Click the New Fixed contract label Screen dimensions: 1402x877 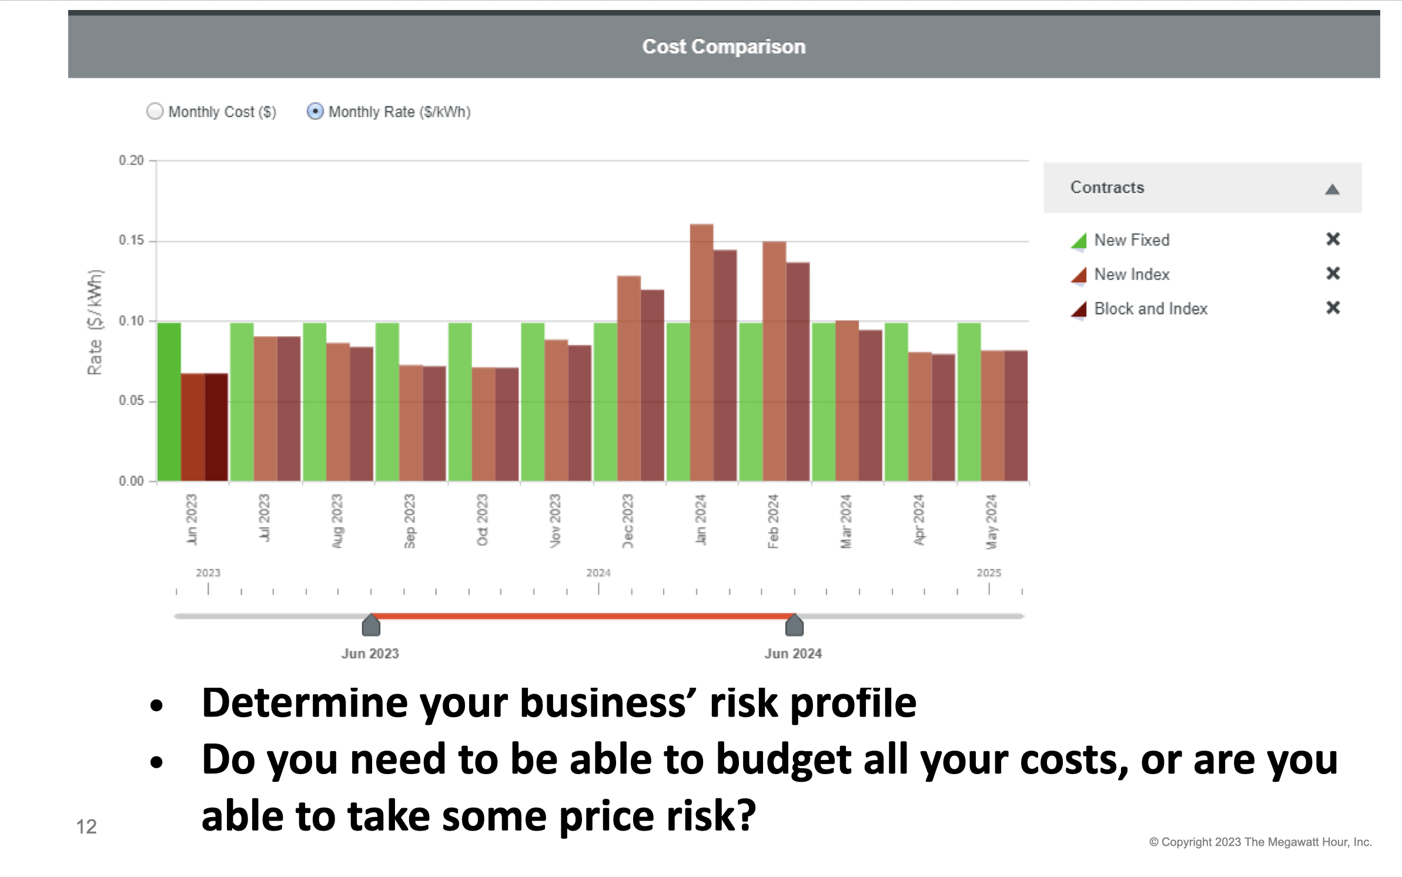pyautogui.click(x=1132, y=240)
